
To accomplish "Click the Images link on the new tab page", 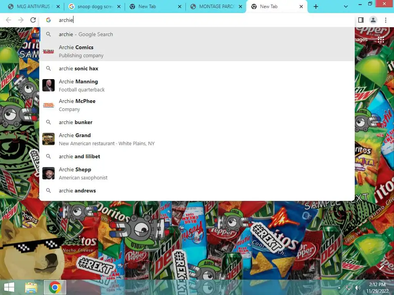I will (361, 40).
